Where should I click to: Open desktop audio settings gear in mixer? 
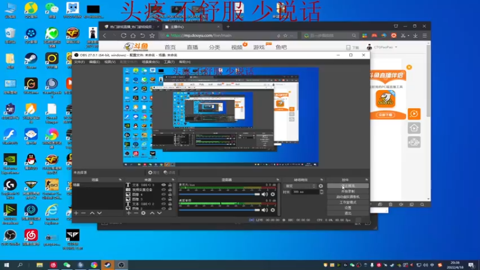point(273,210)
